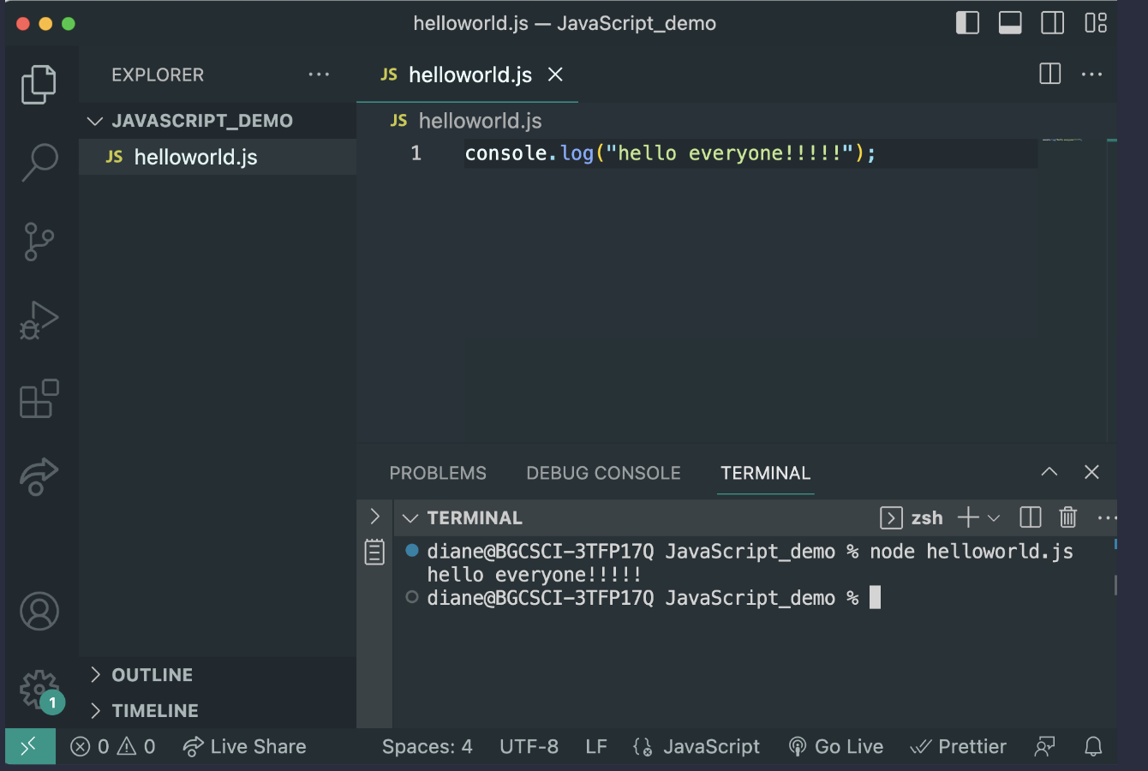Start a Live Share session
The height and width of the screenshot is (771, 1148).
[x=244, y=747]
